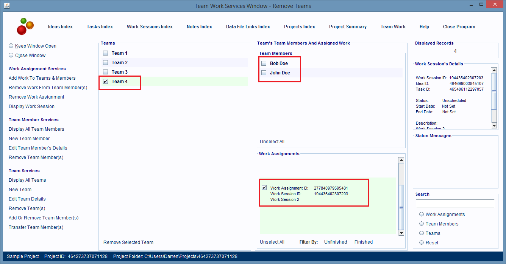Viewport: 506px width, 264px height.
Task: Open the Project Summary menu
Action: (x=348, y=27)
